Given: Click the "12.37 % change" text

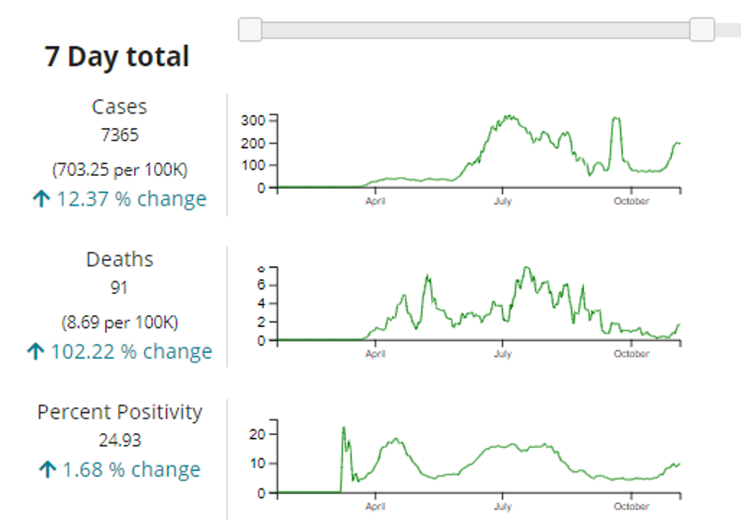Looking at the screenshot, I should coord(131,199).
